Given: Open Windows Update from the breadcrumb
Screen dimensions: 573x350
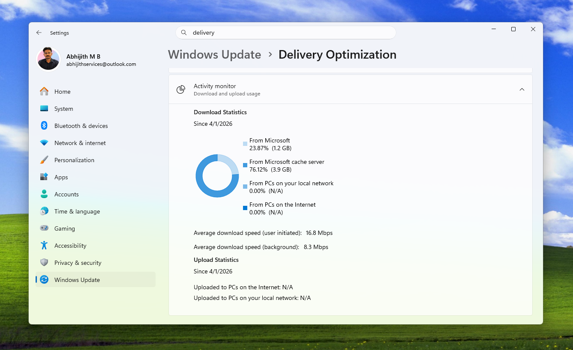Looking at the screenshot, I should 214,55.
